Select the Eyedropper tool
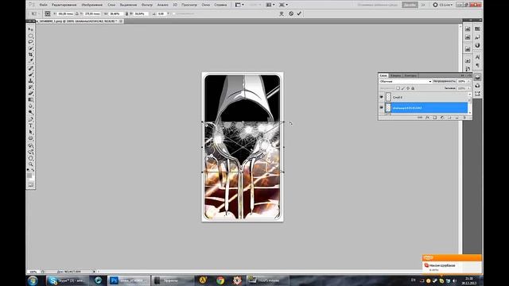This screenshot has width=509, height=286. 30,61
